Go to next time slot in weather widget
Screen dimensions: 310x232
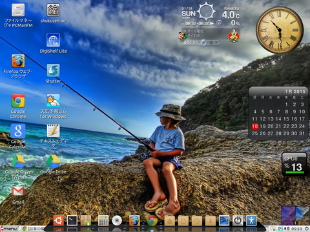click(x=212, y=23)
